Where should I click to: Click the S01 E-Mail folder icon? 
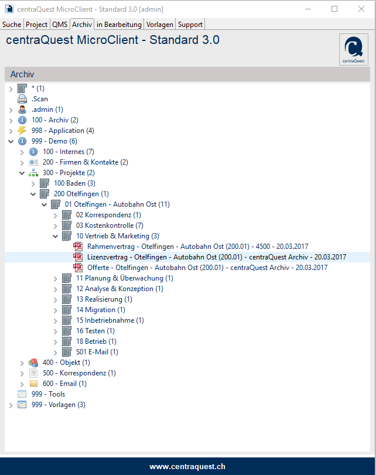tap(67, 351)
